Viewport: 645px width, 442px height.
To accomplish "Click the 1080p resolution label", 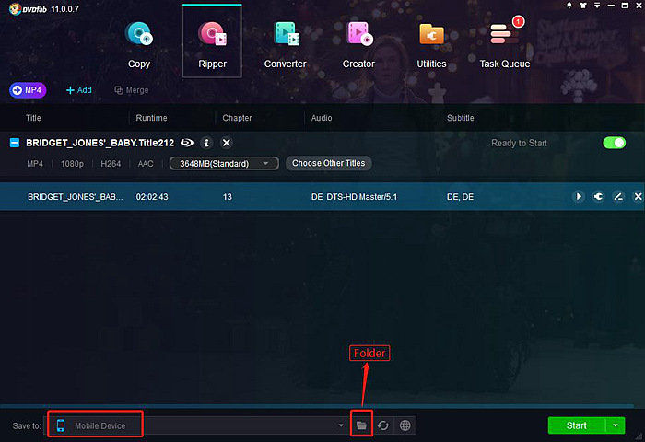I will [72, 164].
